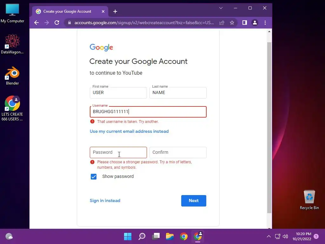Image resolution: width=325 pixels, height=244 pixels.
Task: Select the Create your Google Account tab
Action: pos(70,11)
